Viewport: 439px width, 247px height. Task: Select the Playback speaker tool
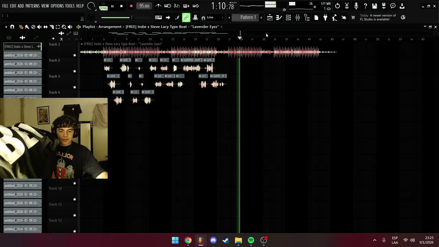tap(70, 27)
